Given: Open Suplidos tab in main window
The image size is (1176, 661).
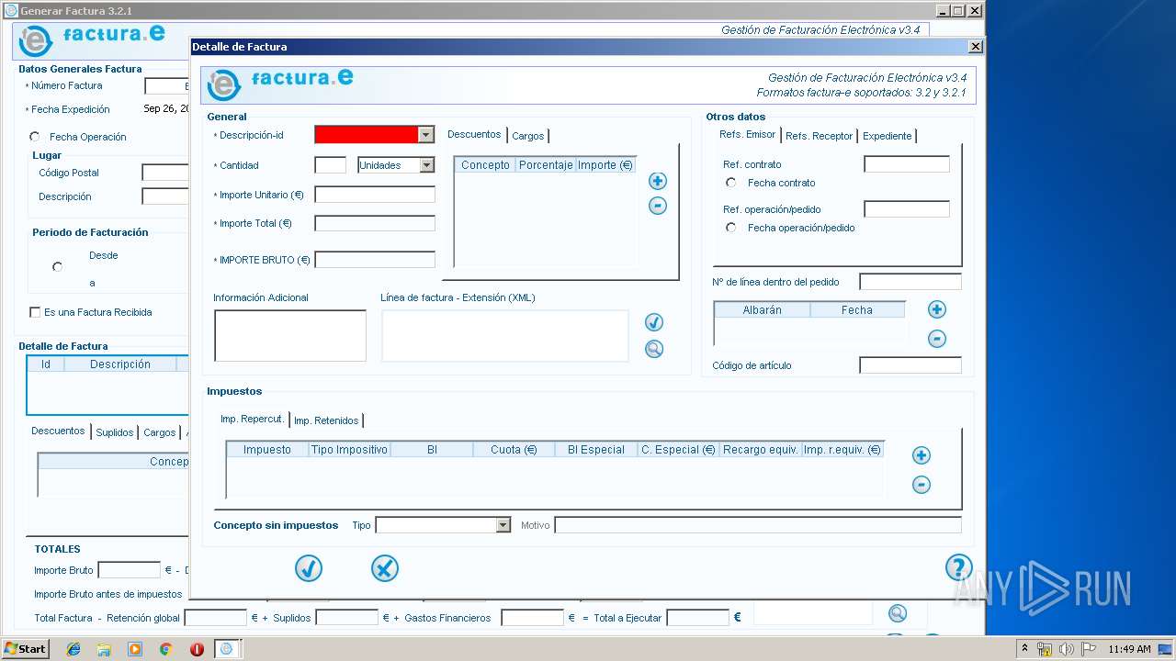Looking at the screenshot, I should click(115, 432).
